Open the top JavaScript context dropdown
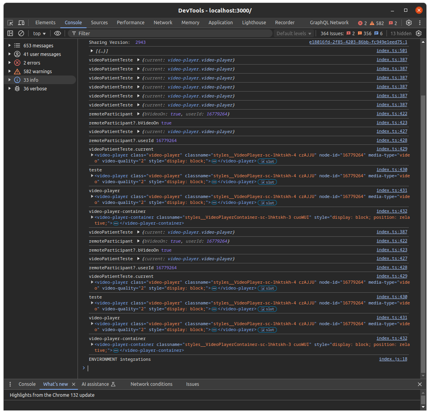 pos(39,34)
